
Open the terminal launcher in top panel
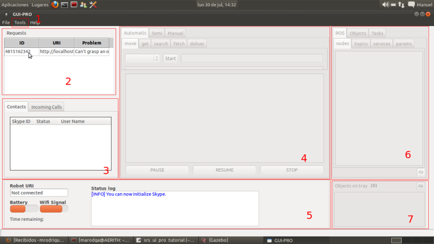[65, 4]
